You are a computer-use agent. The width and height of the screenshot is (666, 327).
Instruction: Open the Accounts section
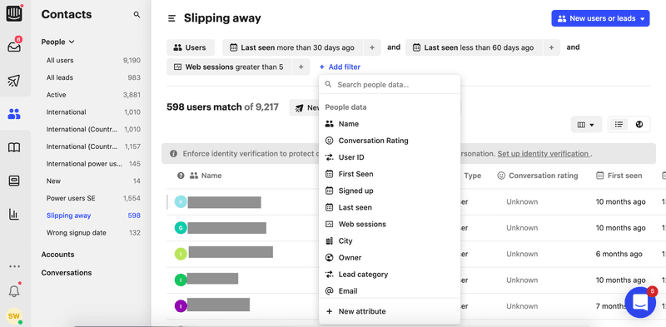click(57, 255)
